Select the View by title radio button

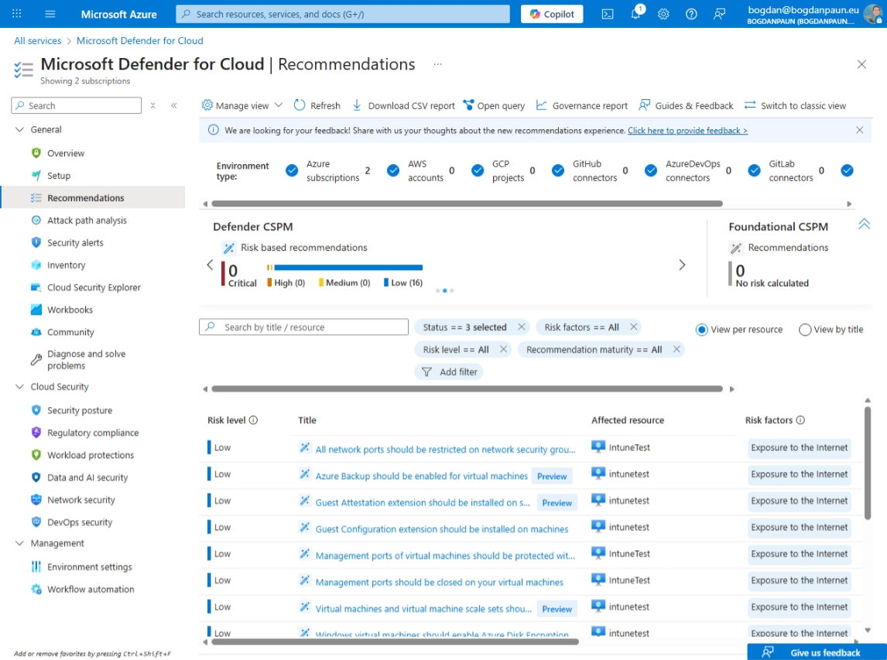pyautogui.click(x=805, y=329)
